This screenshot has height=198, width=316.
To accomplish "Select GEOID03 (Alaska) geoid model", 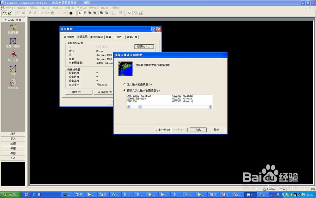I will click(x=183, y=96).
